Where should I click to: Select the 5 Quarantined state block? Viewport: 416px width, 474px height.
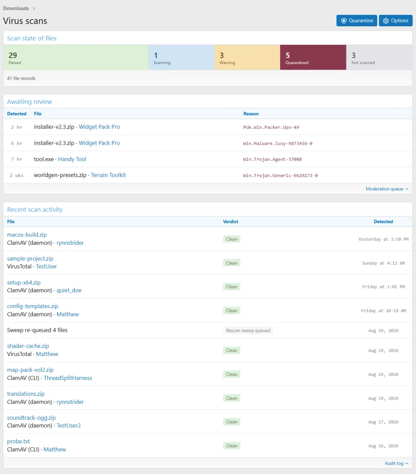point(313,57)
